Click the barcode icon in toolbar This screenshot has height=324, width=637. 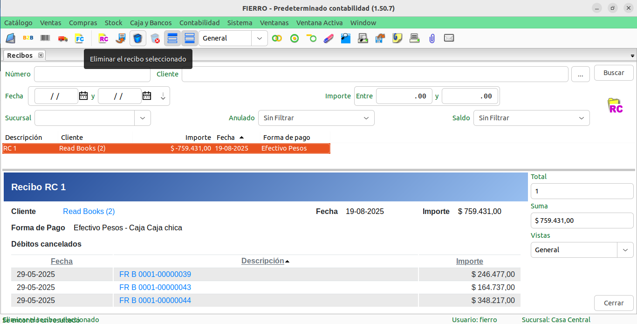[x=45, y=38]
